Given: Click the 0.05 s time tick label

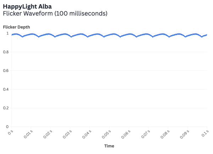Looking at the screenshot, I should point(106,135).
